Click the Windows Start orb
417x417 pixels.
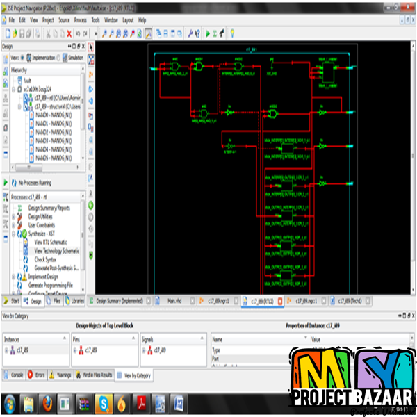tap(10, 402)
